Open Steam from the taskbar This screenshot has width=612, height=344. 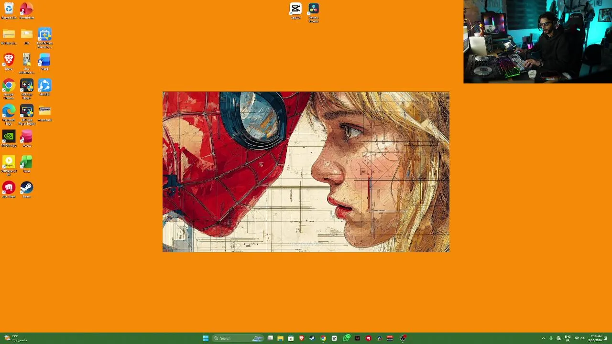point(312,338)
